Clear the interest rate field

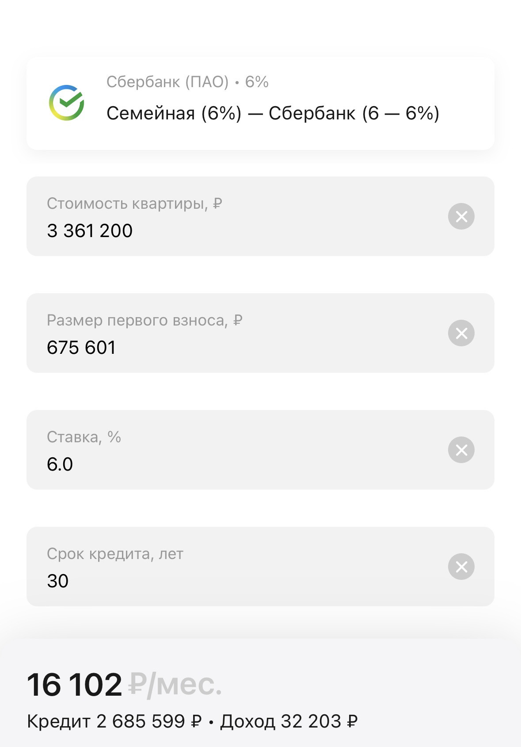461,450
